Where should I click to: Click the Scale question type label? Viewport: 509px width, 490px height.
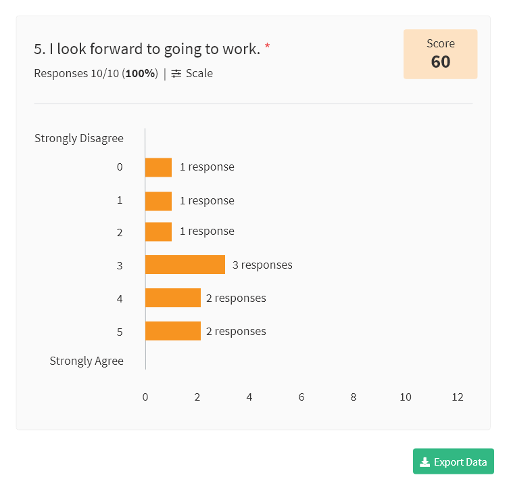(199, 74)
